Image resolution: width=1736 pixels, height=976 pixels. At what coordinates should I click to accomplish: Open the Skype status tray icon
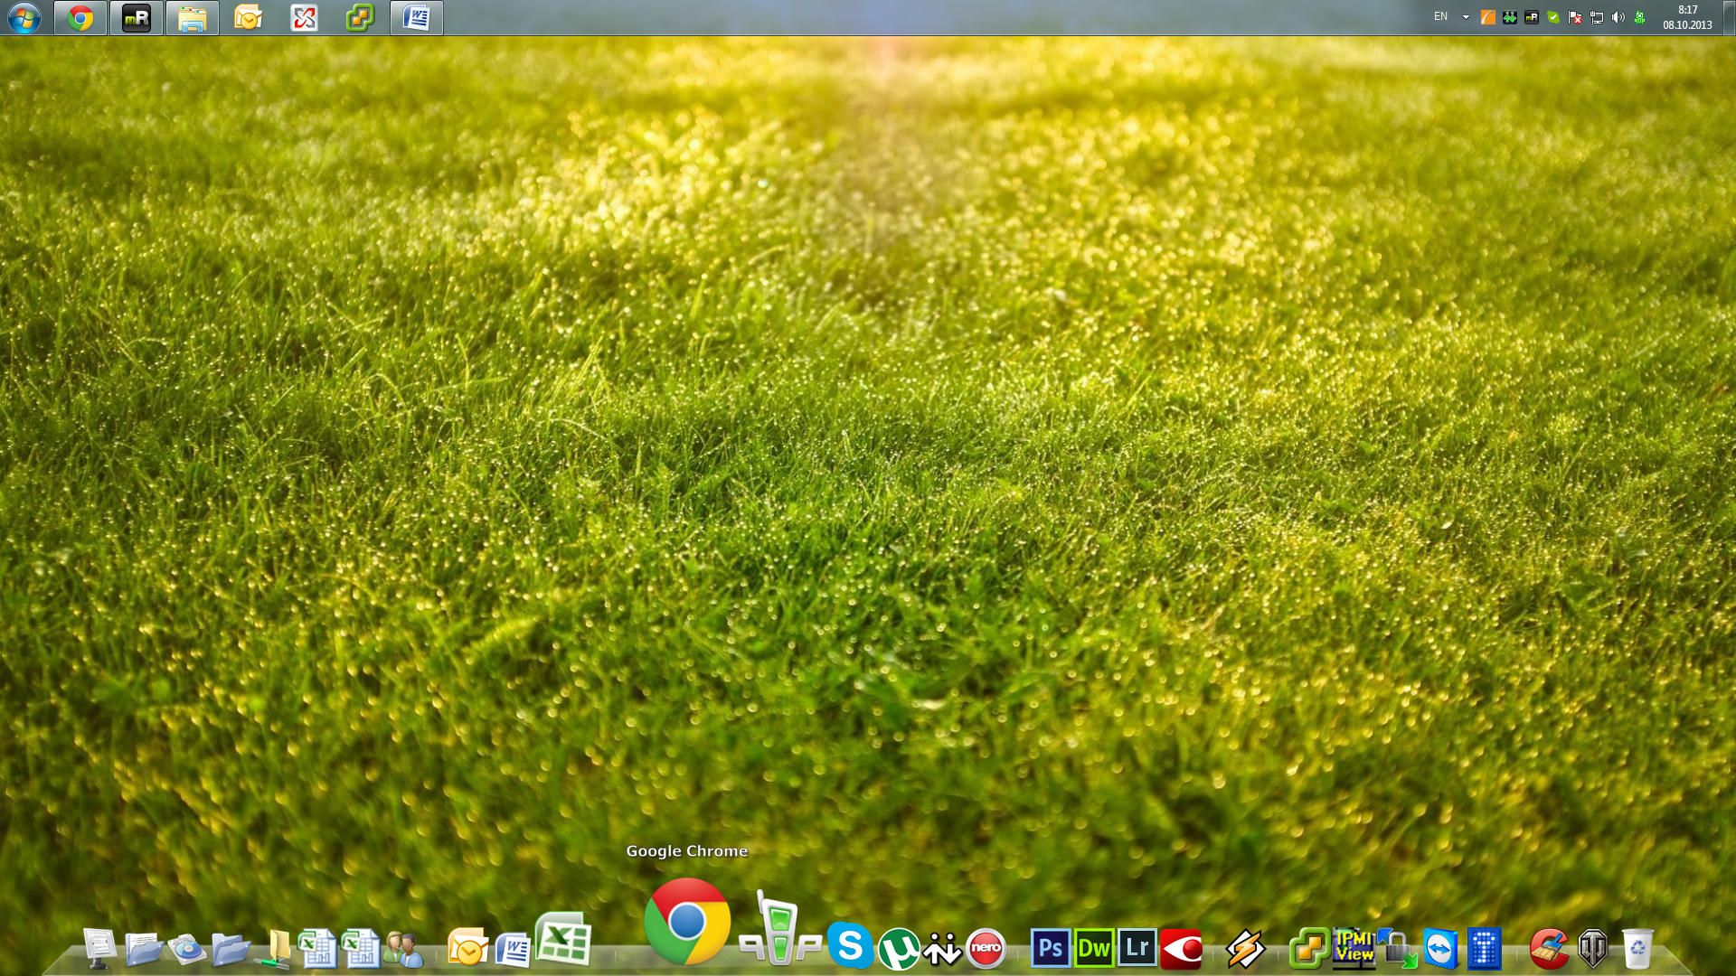tap(1553, 17)
